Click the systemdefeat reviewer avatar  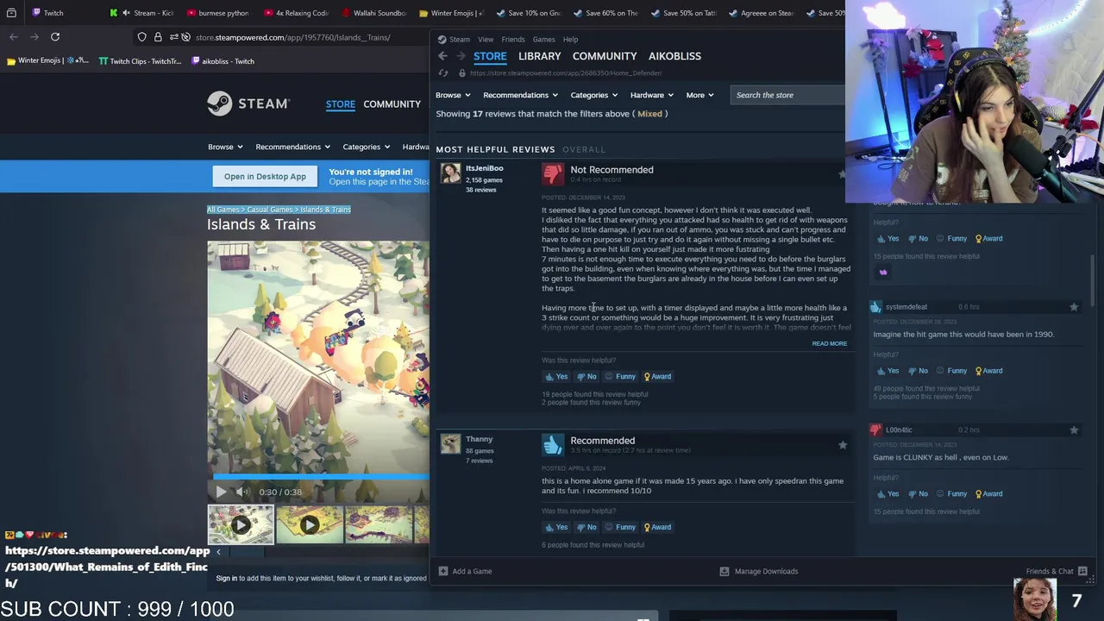tap(876, 307)
